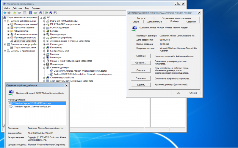This screenshot has width=238, height=148.
Task: Expand the Контроллеры USB node
Action: coord(44,51)
